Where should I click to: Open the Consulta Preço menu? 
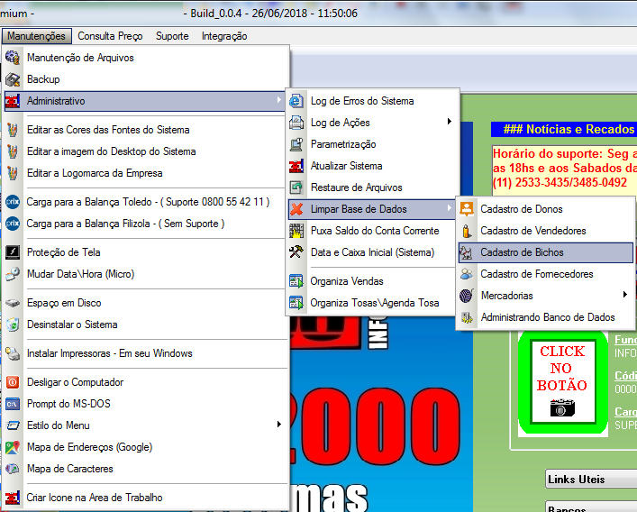click(110, 36)
